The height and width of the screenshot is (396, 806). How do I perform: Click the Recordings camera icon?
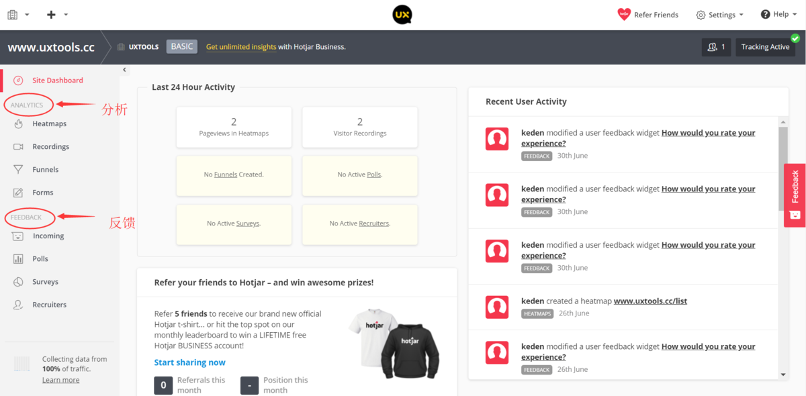click(18, 146)
